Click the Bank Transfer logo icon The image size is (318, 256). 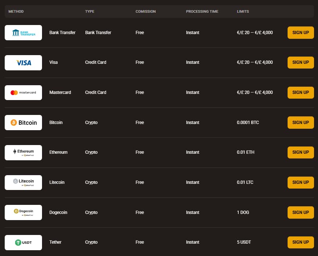[23, 33]
